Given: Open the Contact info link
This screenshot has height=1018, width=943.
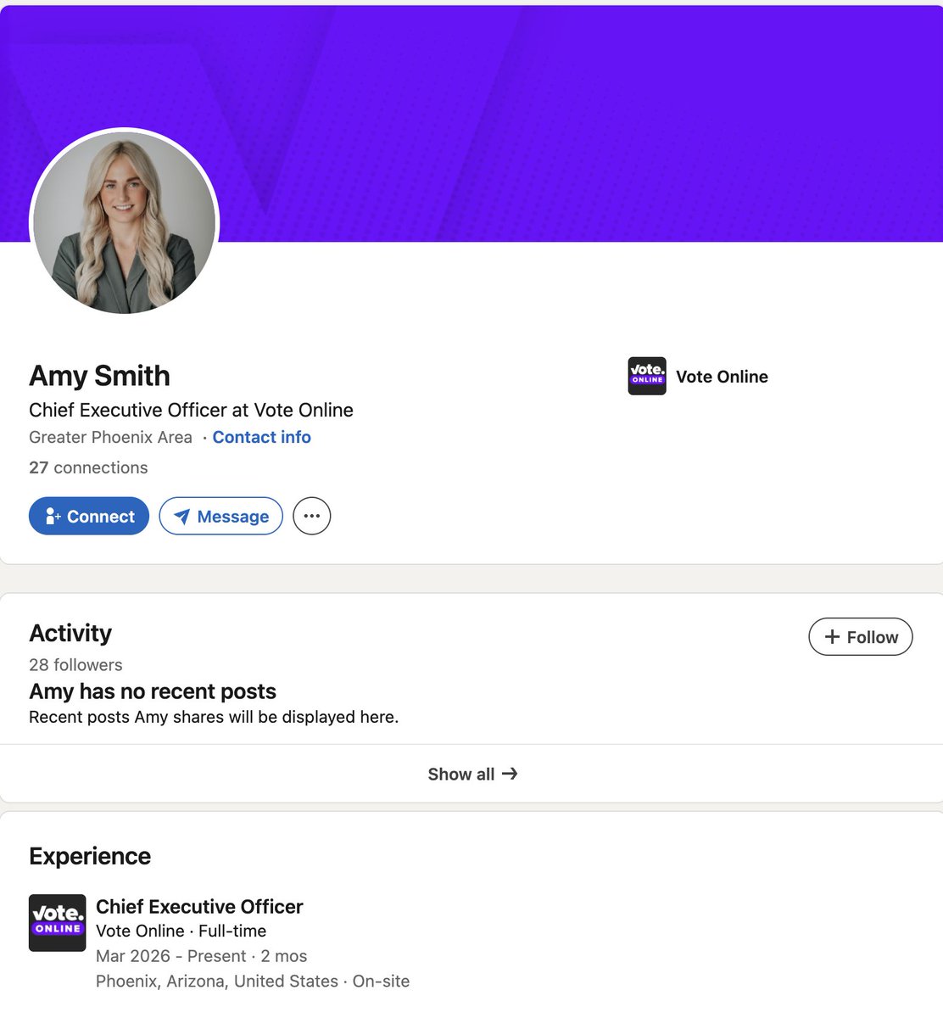Looking at the screenshot, I should 261,437.
